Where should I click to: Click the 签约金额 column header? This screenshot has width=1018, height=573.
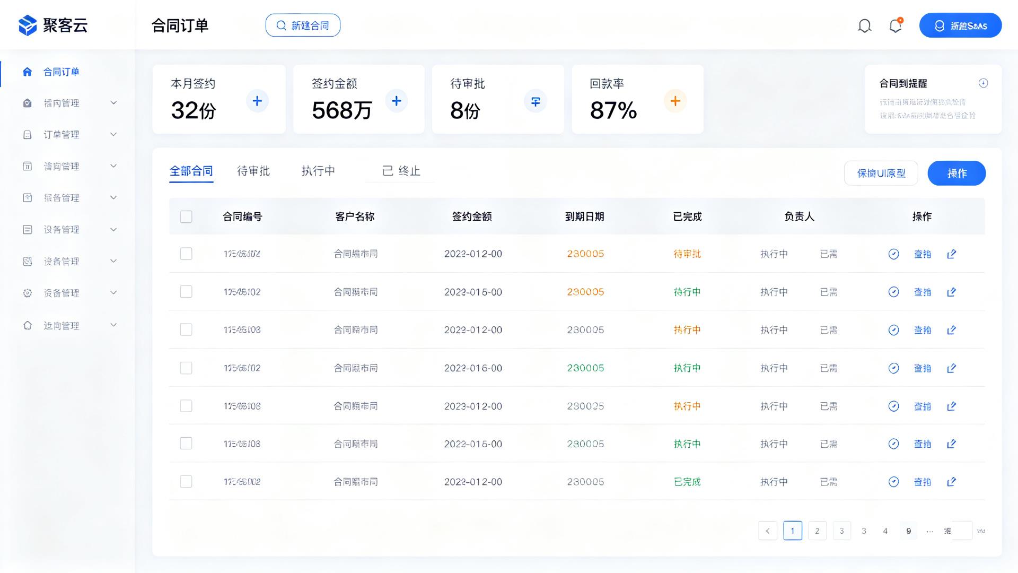point(472,216)
